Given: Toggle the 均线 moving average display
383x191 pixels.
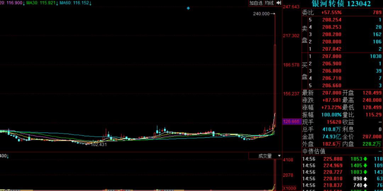Looking at the screenshot, I should point(270,3).
